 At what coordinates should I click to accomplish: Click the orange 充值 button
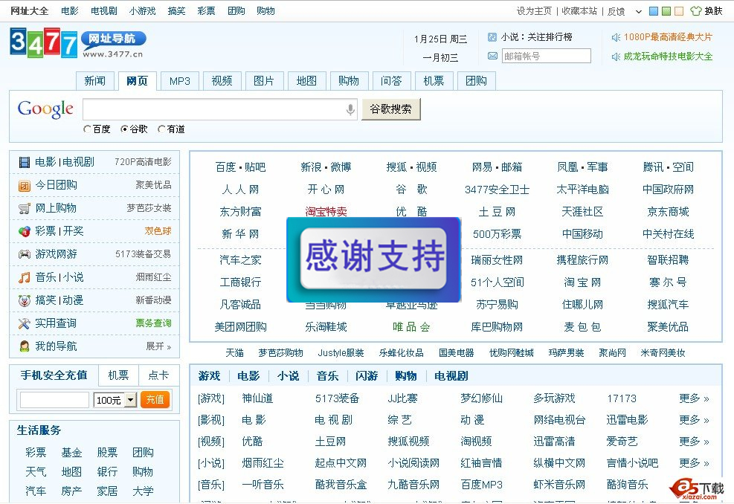coord(155,400)
